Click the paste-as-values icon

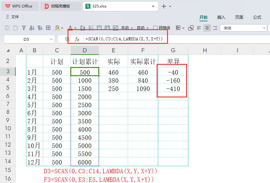(x=7, y=28)
